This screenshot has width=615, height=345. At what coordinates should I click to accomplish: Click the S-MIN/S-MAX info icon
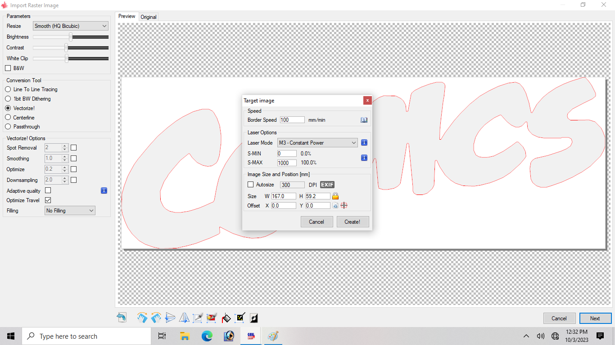[x=364, y=158]
